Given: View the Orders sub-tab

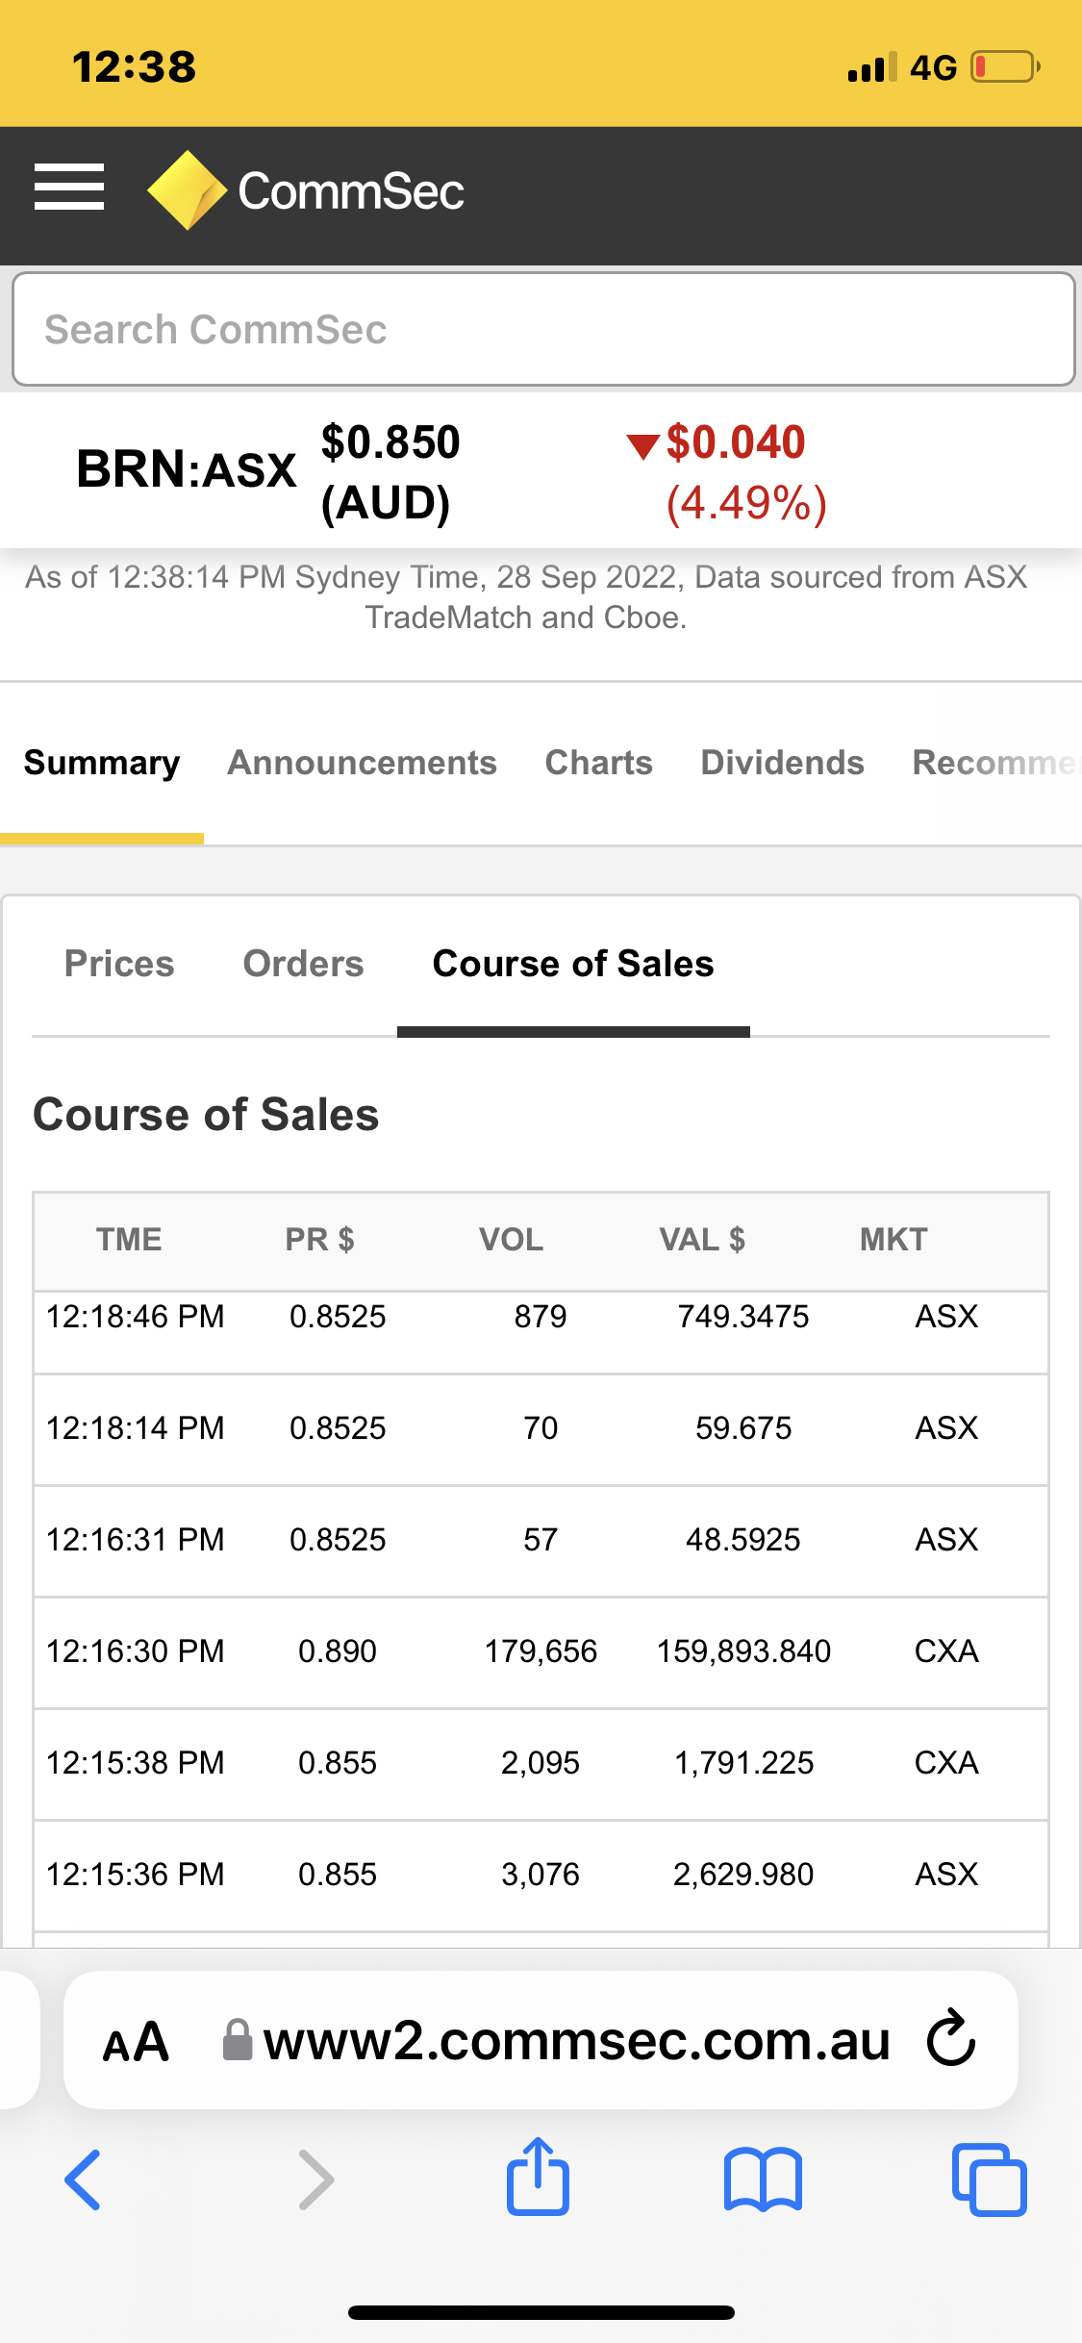Looking at the screenshot, I should [303, 964].
